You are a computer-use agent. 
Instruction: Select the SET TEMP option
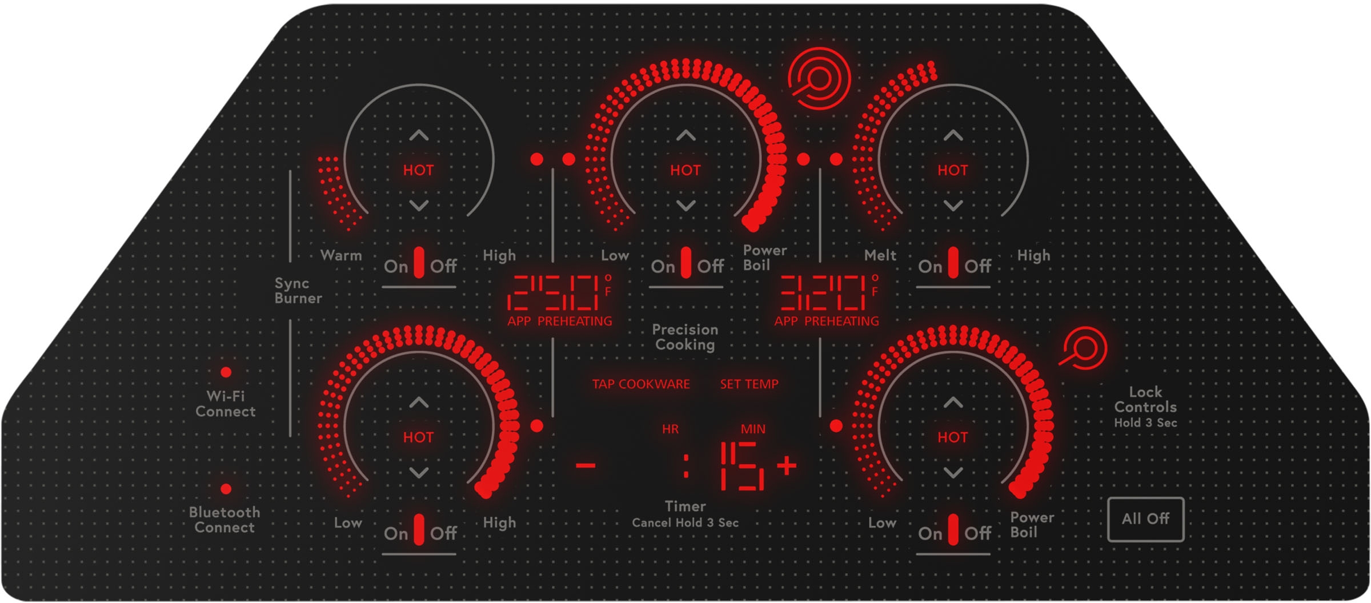[x=749, y=384]
